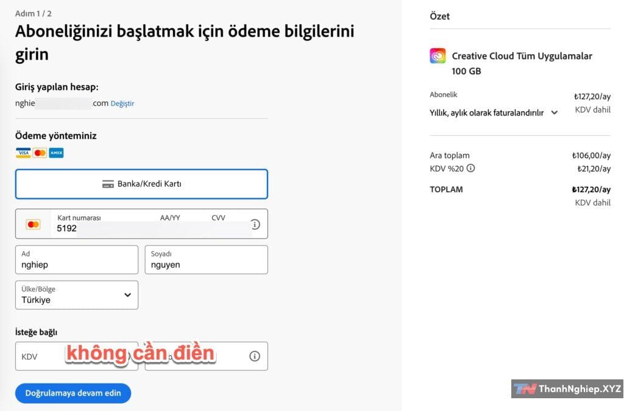Click the Abonelik label
Image resolution: width=624 pixels, height=411 pixels.
(444, 94)
